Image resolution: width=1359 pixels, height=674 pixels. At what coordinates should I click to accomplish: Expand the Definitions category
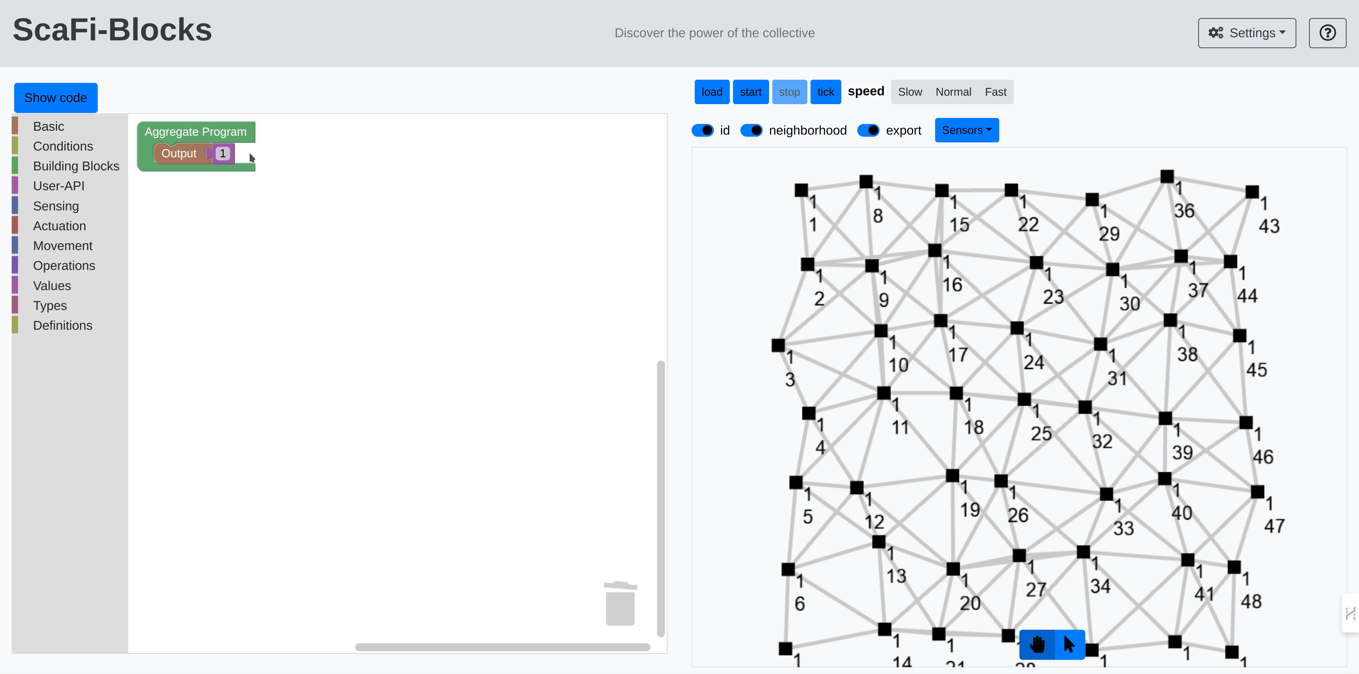[x=62, y=325]
